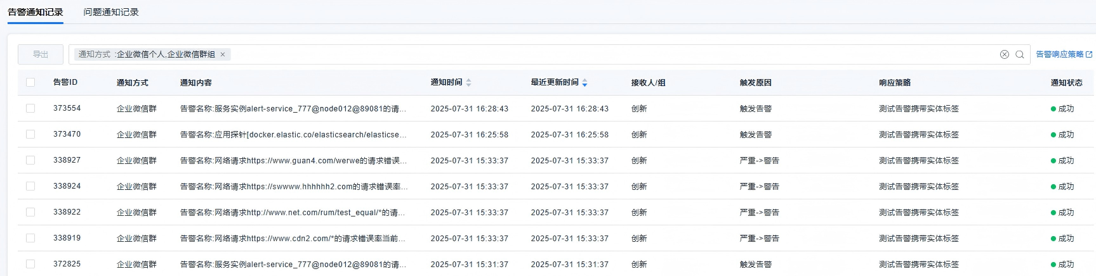Clear all filters with the circled X icon
The image size is (1096, 276).
tap(1005, 54)
